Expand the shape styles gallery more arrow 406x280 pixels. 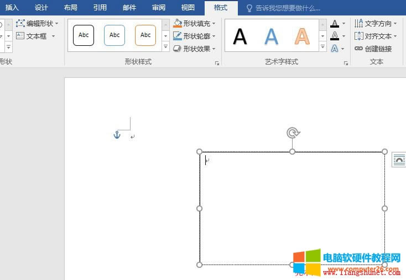[x=165, y=48]
